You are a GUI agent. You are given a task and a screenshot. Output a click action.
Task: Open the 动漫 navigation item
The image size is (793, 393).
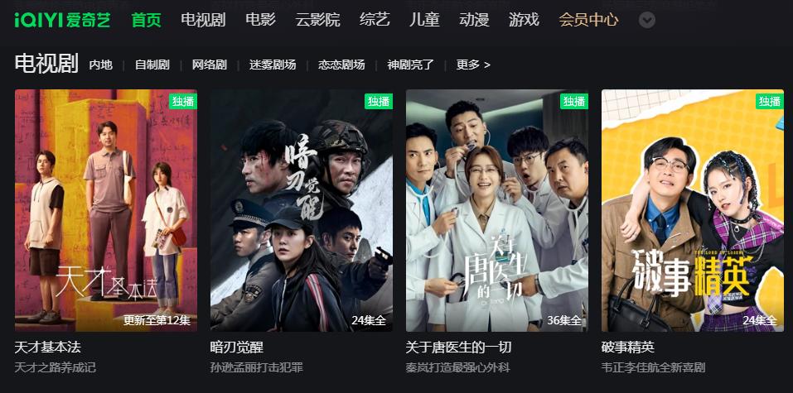click(x=474, y=20)
